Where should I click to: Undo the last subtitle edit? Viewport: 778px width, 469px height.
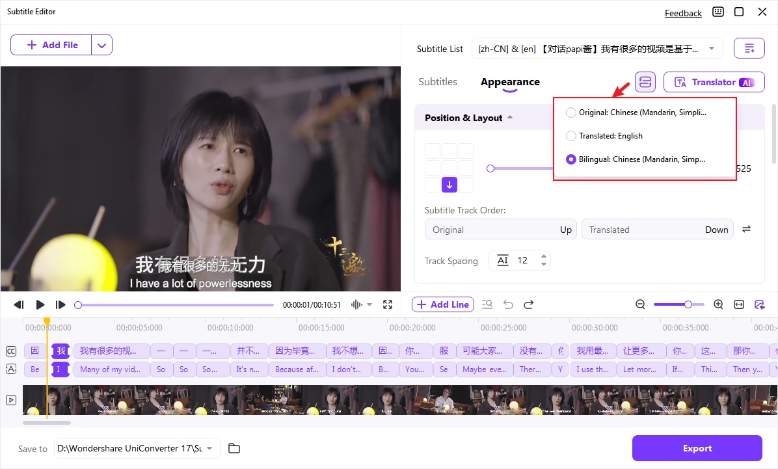(x=509, y=304)
